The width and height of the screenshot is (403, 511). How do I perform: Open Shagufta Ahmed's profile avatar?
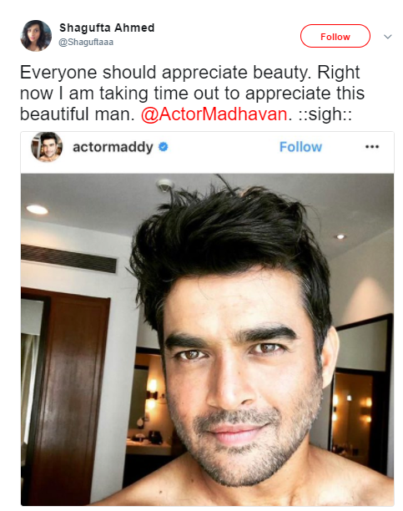pyautogui.click(x=36, y=36)
